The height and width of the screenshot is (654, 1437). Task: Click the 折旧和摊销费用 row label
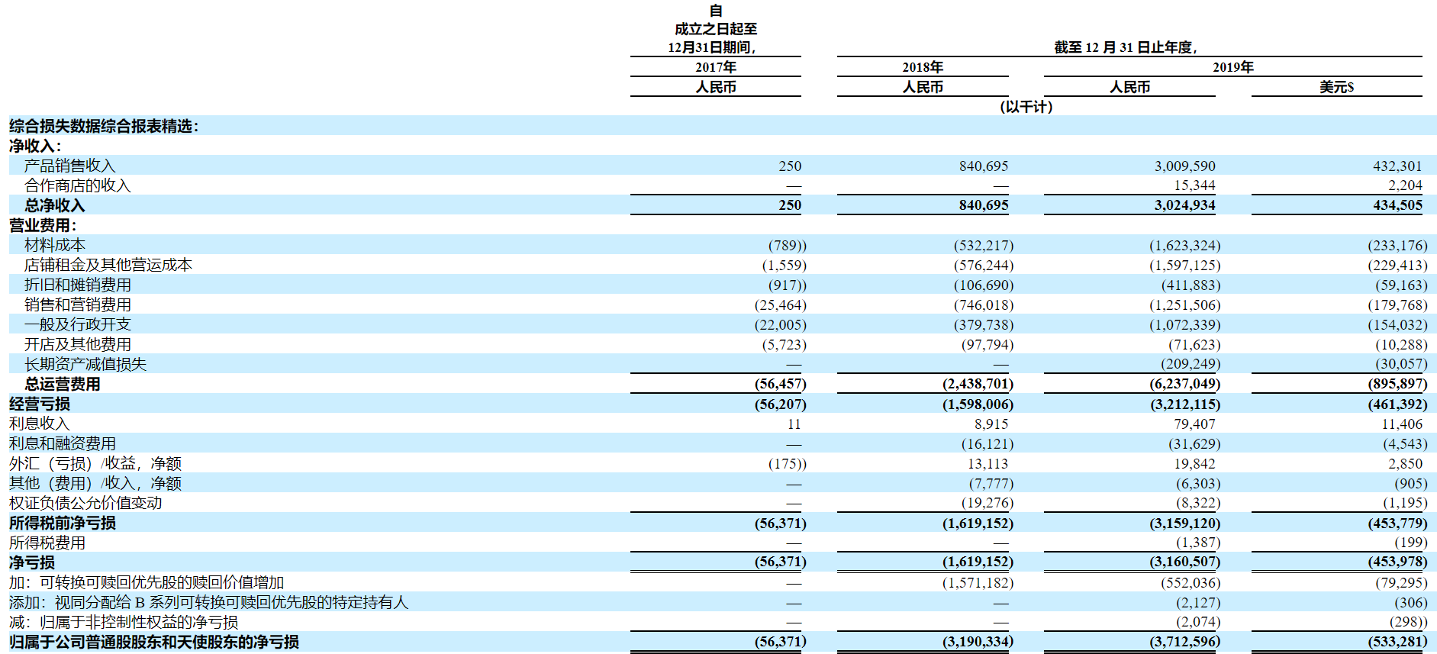point(77,285)
